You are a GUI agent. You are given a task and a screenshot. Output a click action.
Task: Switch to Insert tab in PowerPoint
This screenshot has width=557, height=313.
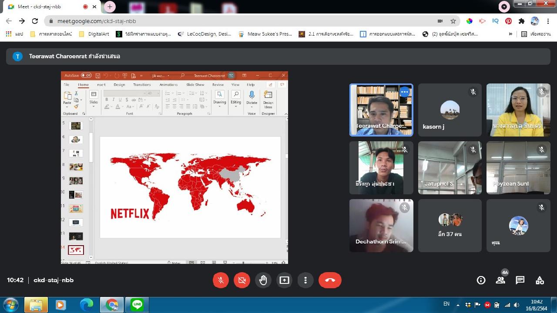101,85
